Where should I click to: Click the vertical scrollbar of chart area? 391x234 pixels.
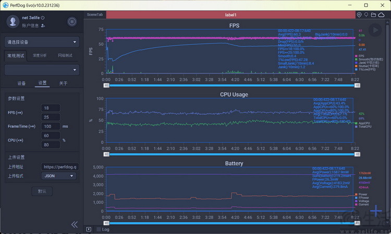(387, 122)
